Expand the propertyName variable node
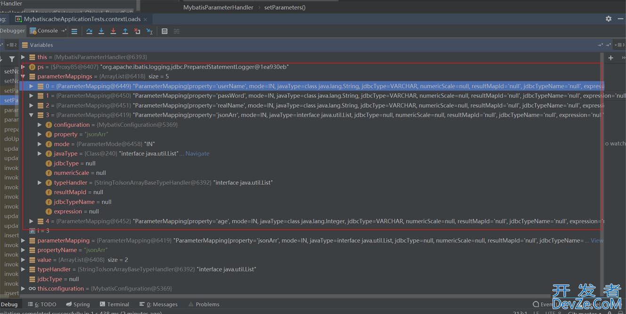This screenshot has height=314, width=626. point(23,250)
